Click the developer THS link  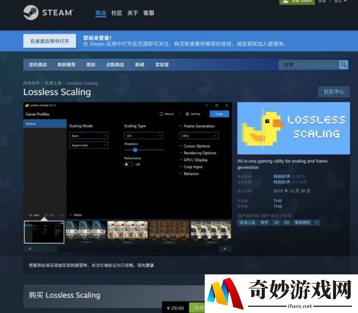278,201
